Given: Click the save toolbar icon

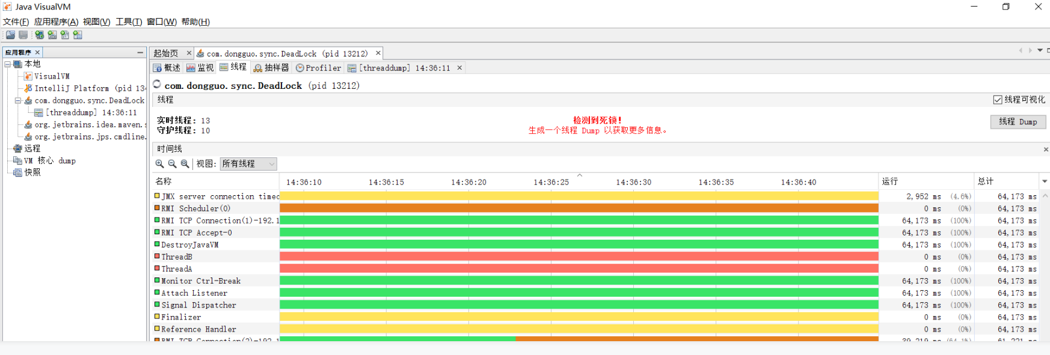Looking at the screenshot, I should pyautogui.click(x=23, y=35).
